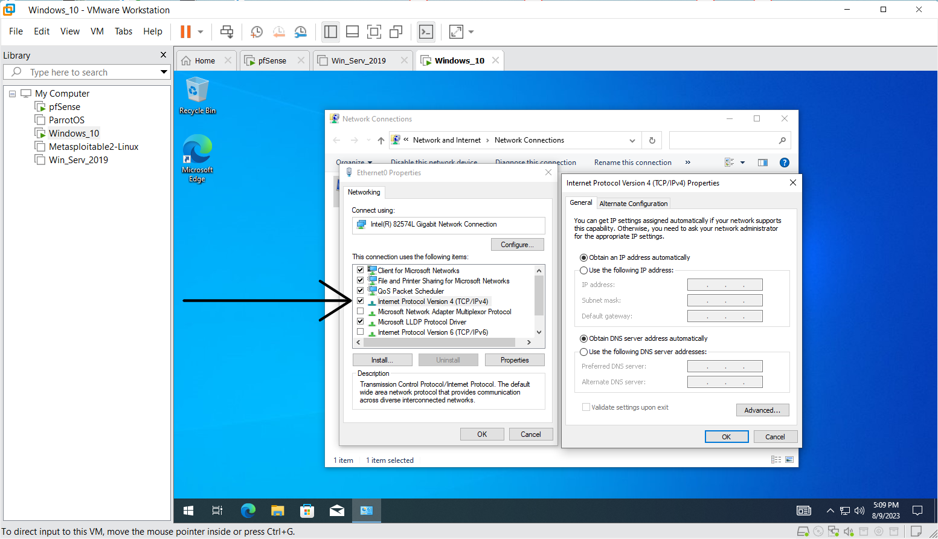938x539 pixels.
Task: Open Microsoft Store taskbar icon
Action: coord(307,511)
